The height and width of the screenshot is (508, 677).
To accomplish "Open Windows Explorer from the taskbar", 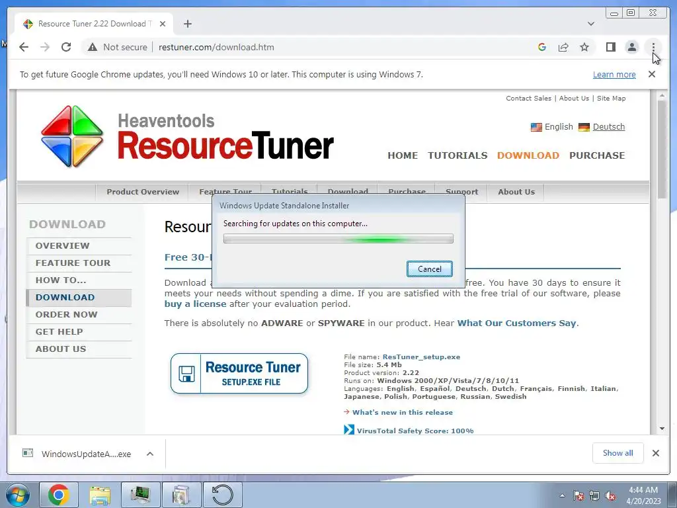I will [x=100, y=495].
